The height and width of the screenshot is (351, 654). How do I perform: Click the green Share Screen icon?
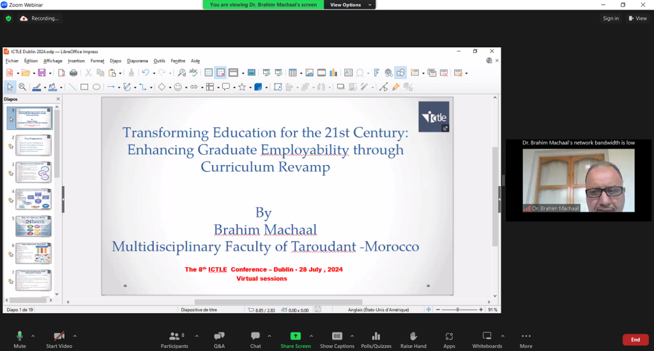point(295,336)
